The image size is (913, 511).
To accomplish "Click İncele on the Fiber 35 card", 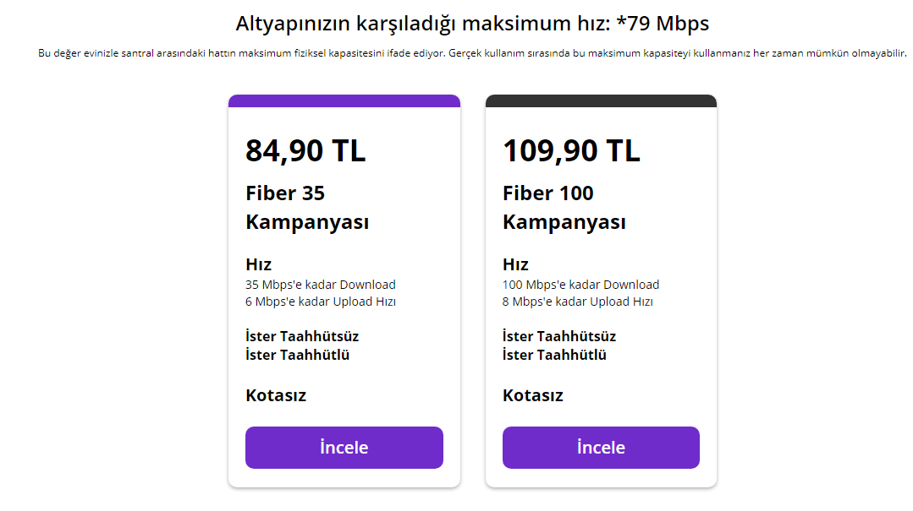I will [x=344, y=448].
